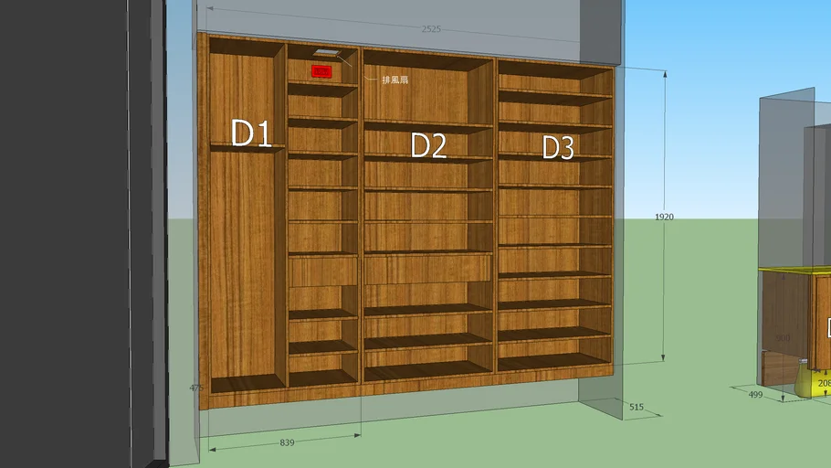Screen dimensions: 831x468
Task: Click the 499 dimension label
Action: pos(755,394)
